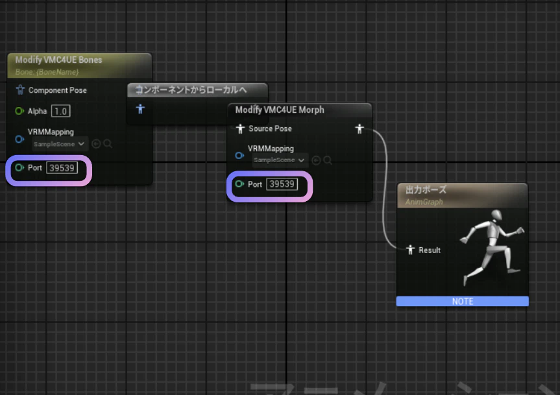
Task: Use selected asset for Morph VRMMapping
Action: click(316, 160)
